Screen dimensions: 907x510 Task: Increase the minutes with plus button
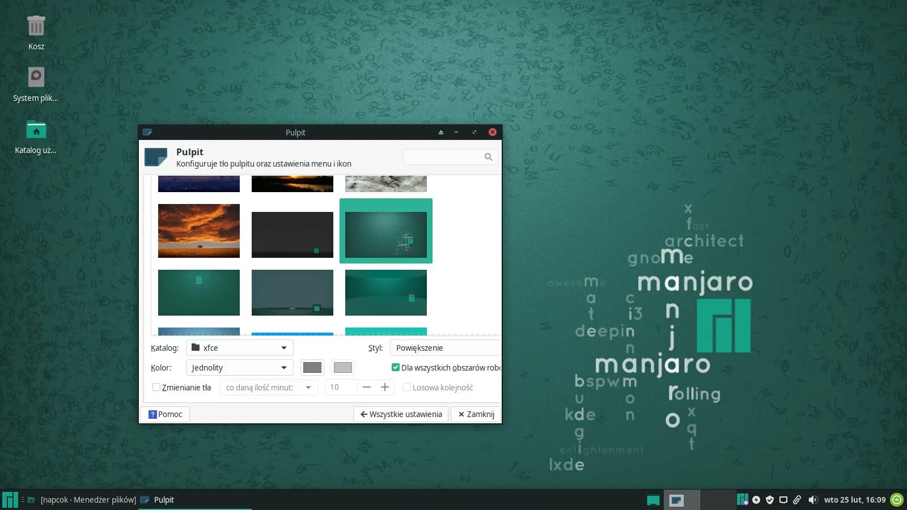[x=385, y=387]
